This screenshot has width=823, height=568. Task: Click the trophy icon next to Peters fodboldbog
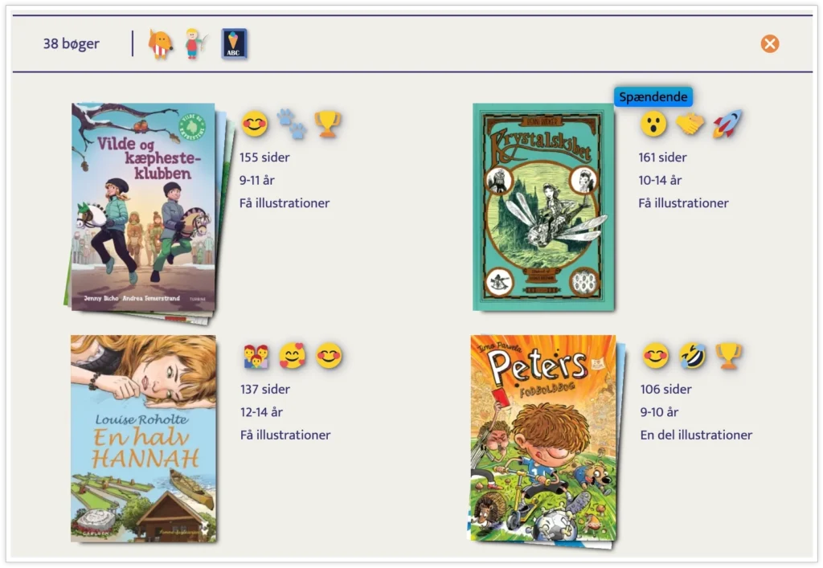pos(728,356)
